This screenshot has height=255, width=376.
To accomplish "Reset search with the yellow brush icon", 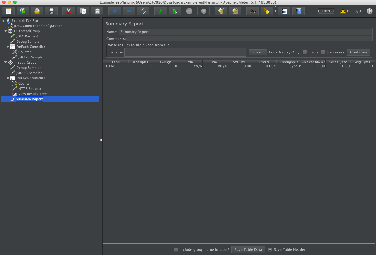I will tap(267, 11).
